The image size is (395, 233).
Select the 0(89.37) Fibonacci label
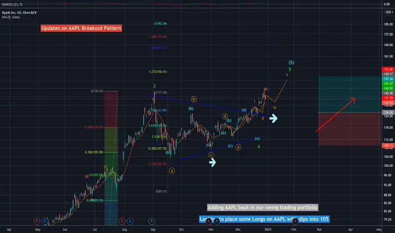pos(161,191)
